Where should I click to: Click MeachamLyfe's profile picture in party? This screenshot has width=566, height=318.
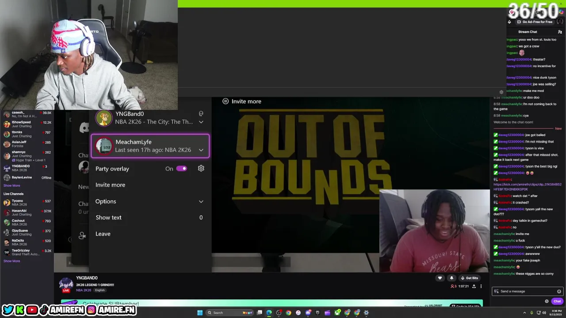click(104, 146)
